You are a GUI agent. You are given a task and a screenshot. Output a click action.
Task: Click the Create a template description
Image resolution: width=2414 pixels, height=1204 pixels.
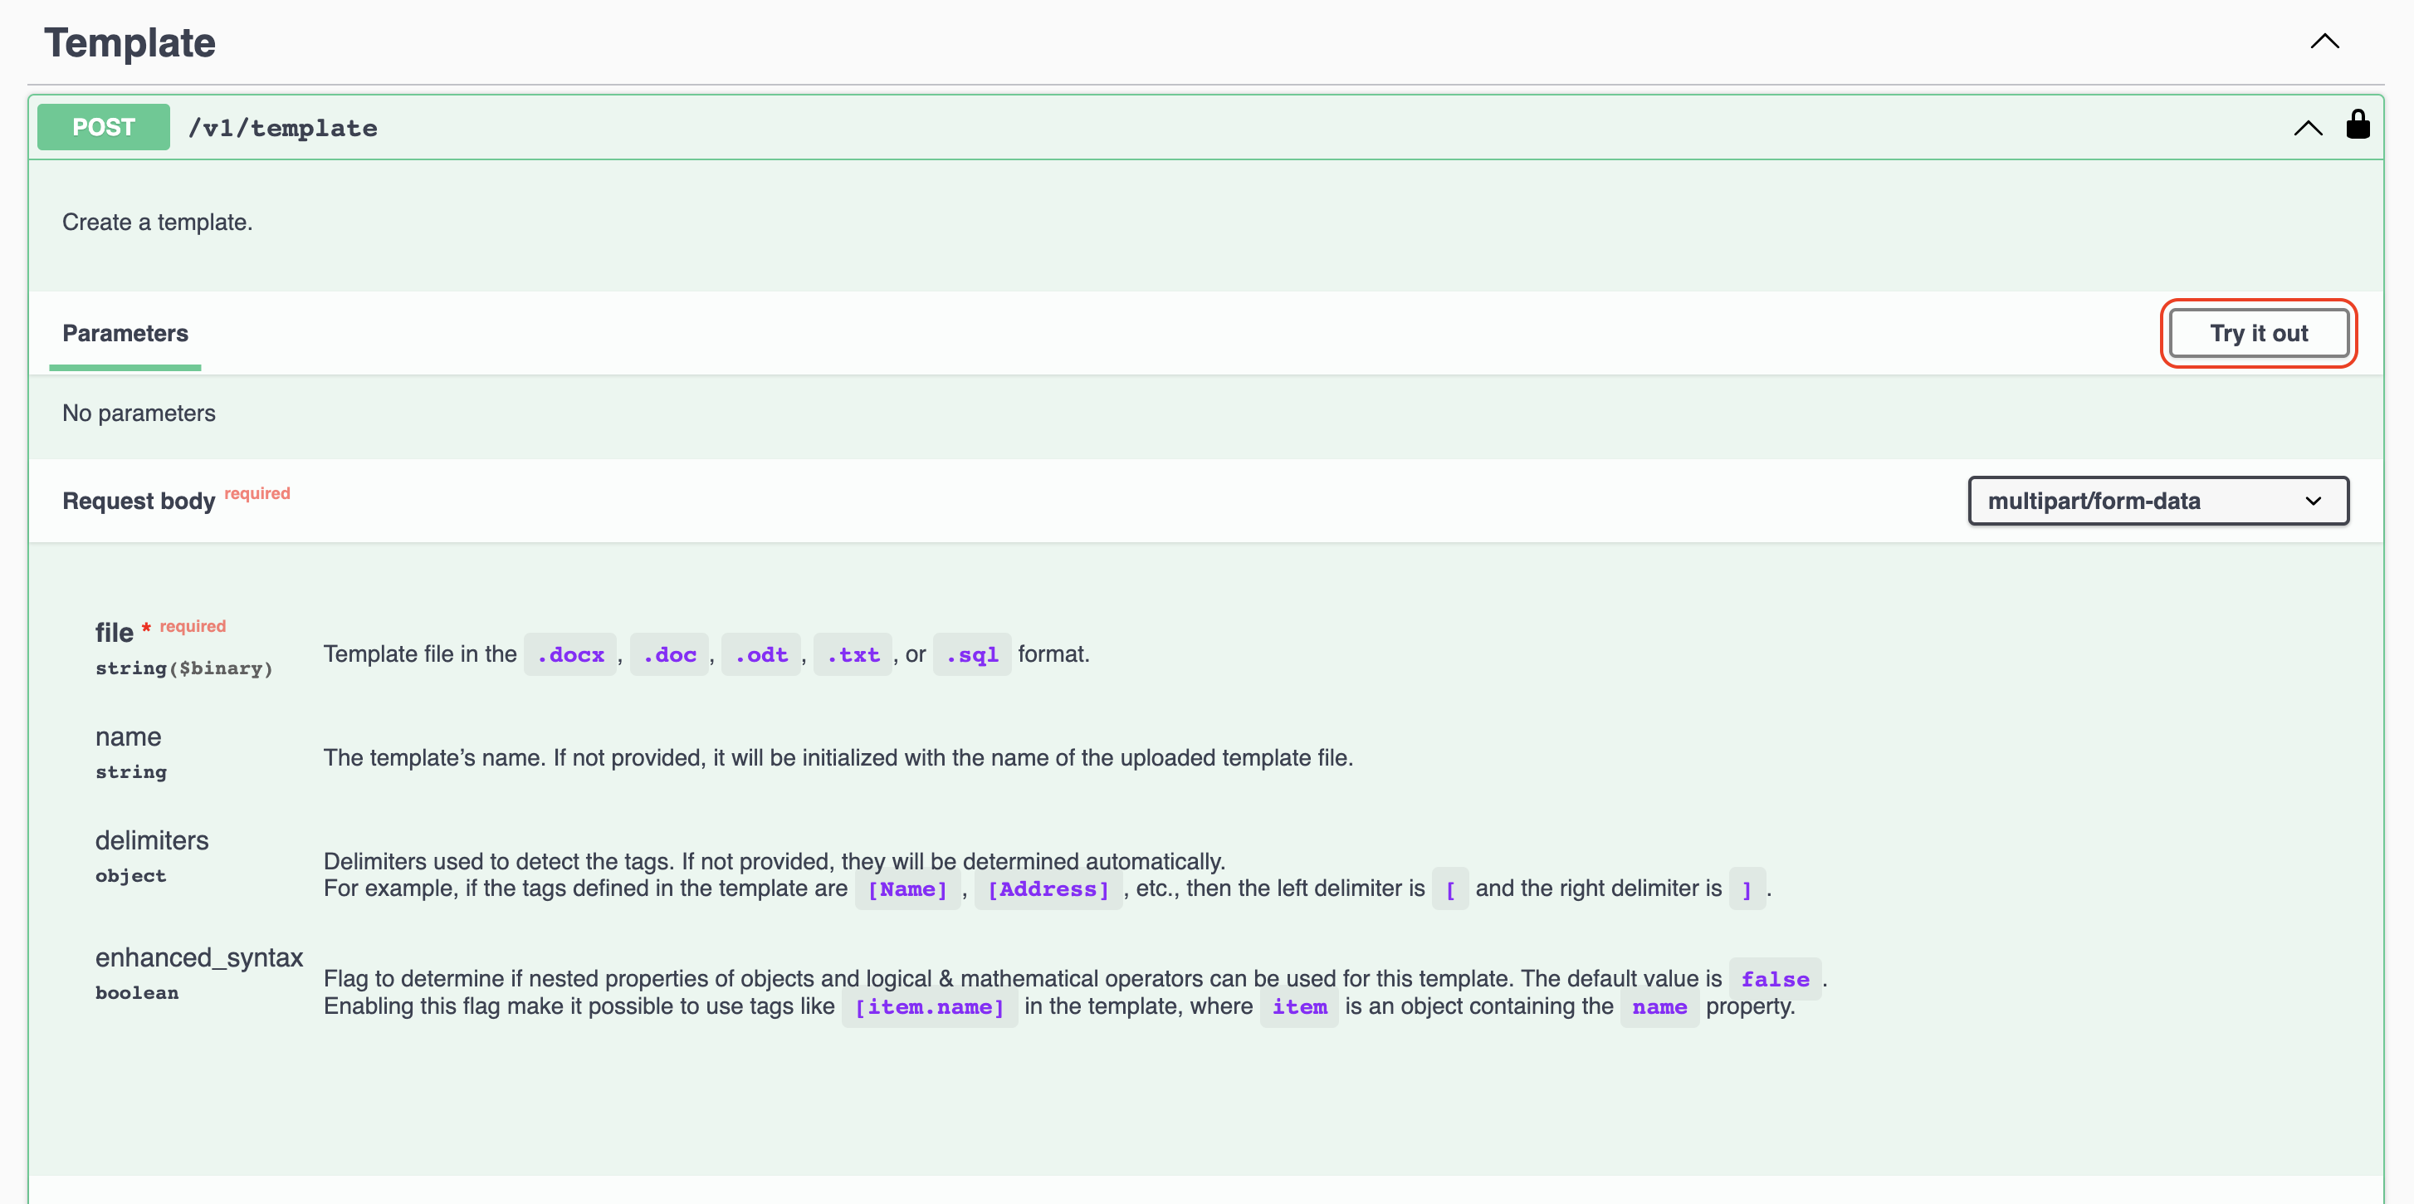[x=158, y=223]
